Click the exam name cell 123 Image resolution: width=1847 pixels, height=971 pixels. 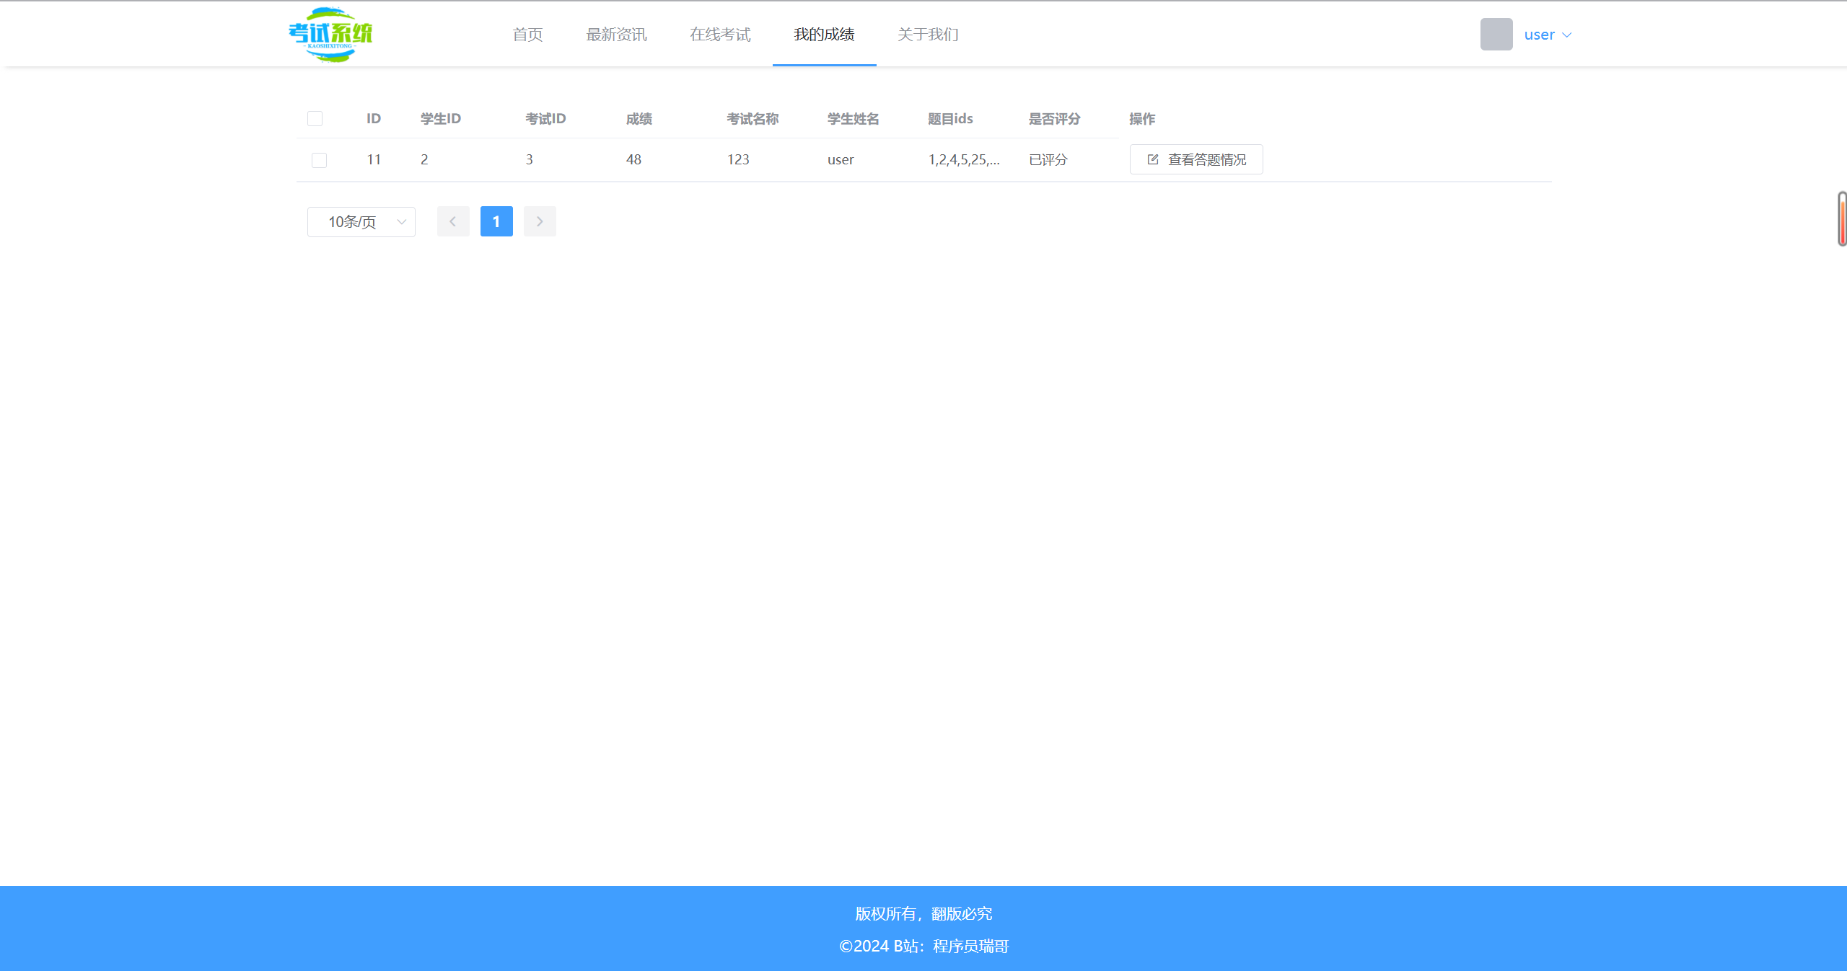pyautogui.click(x=738, y=160)
